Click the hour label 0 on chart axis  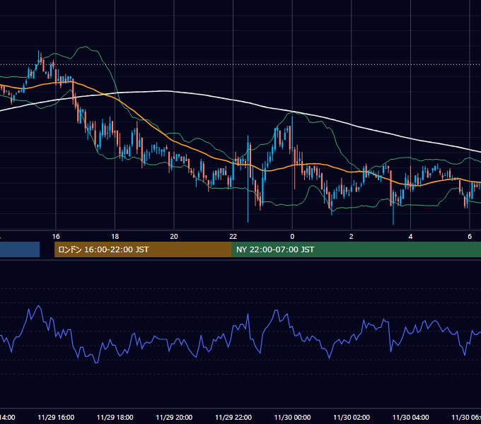click(292, 237)
